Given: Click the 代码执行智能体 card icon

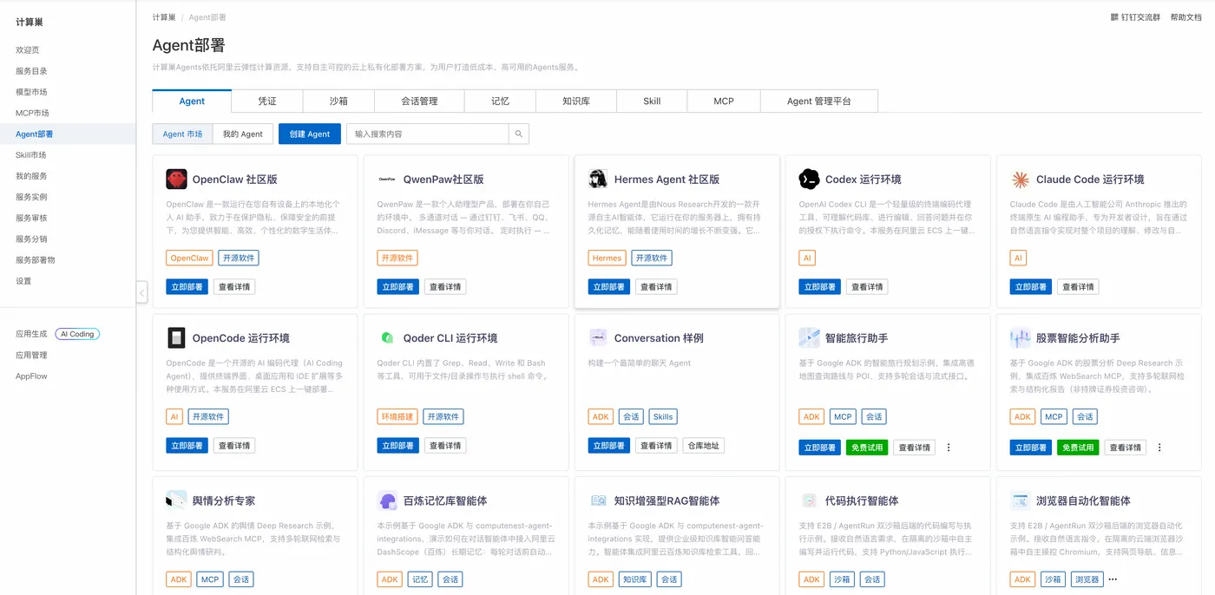Looking at the screenshot, I should click(809, 500).
